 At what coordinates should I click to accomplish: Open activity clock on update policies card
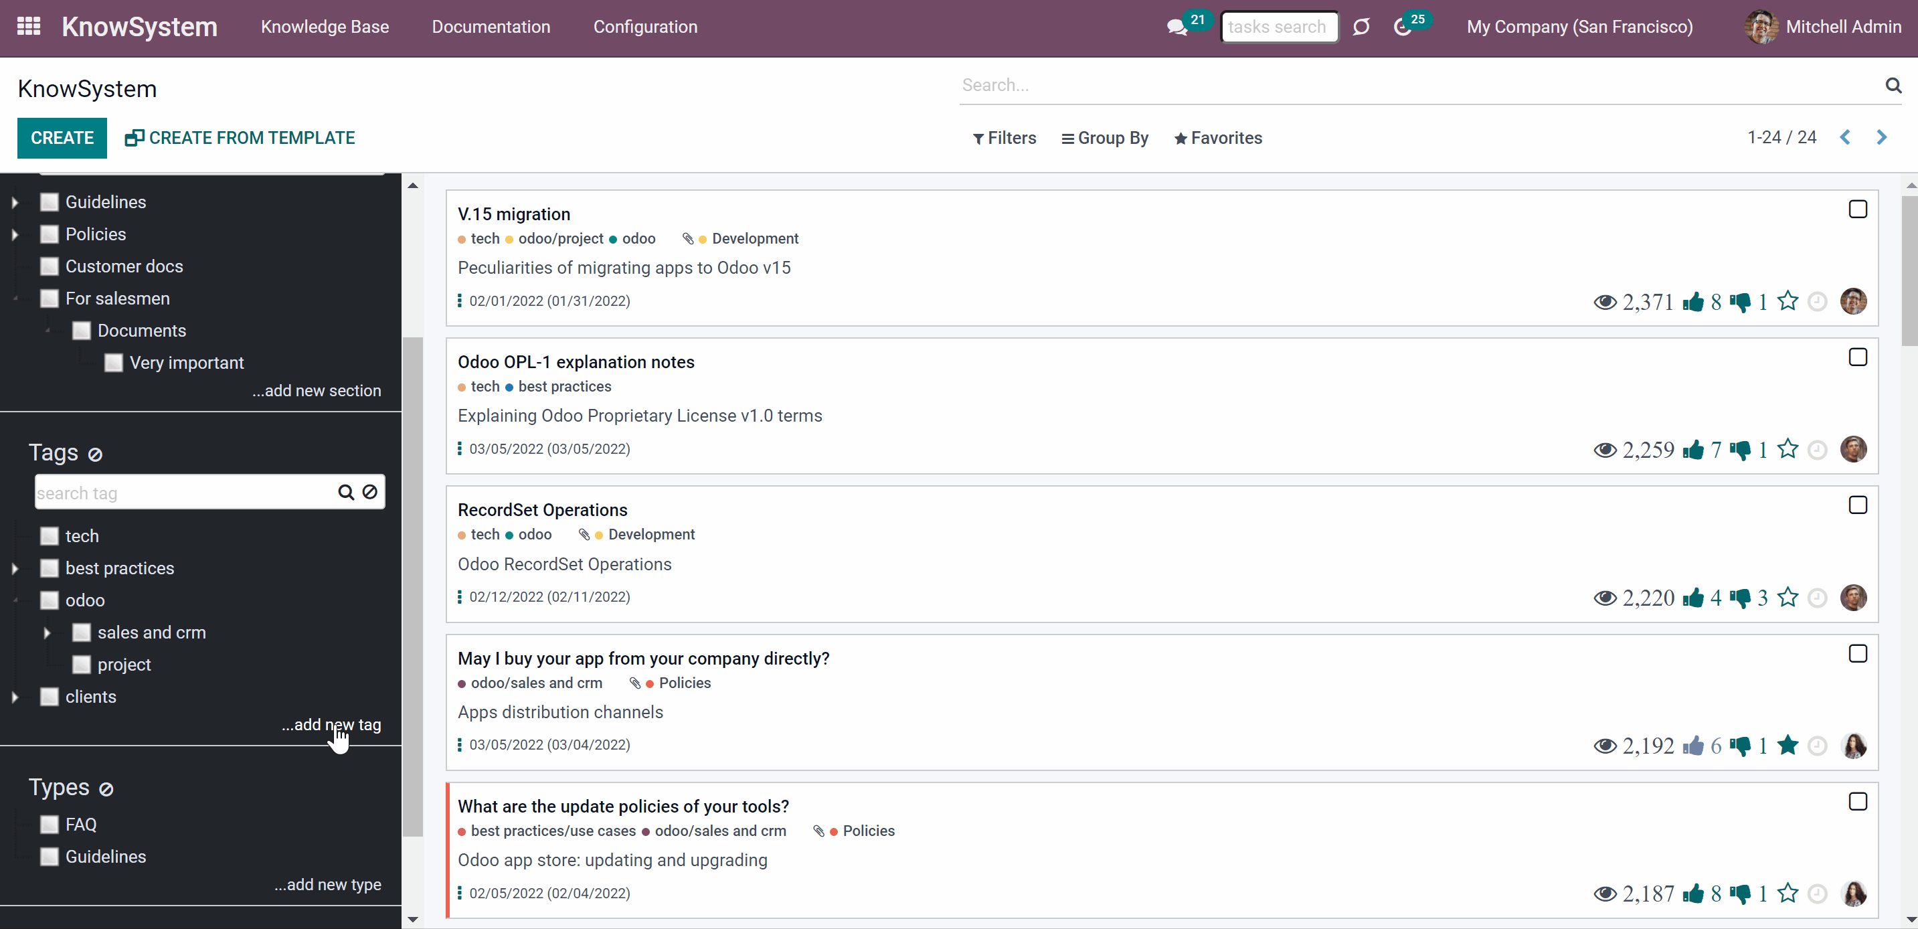[1818, 894]
